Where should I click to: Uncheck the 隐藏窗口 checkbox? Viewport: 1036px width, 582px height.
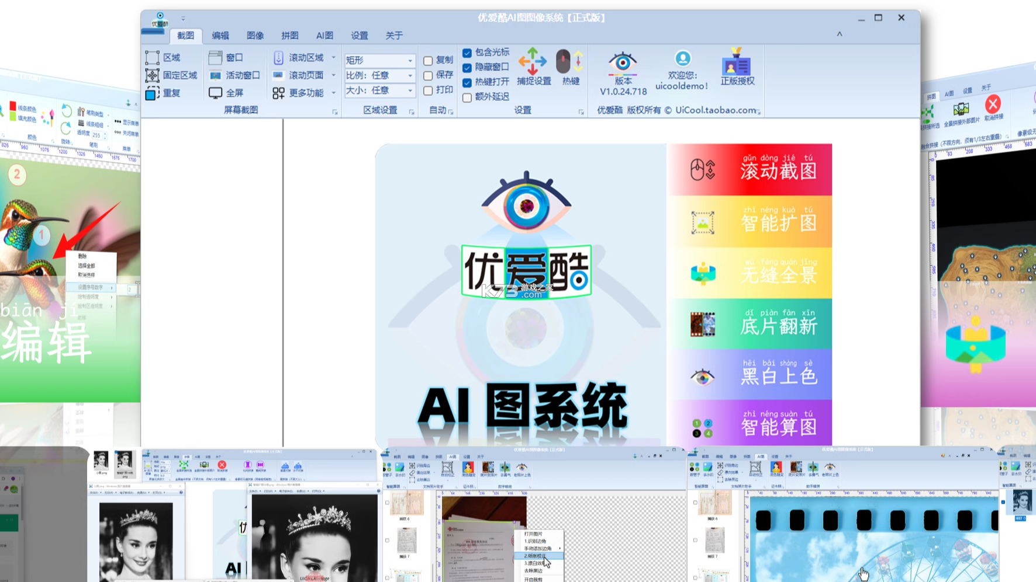tap(467, 68)
